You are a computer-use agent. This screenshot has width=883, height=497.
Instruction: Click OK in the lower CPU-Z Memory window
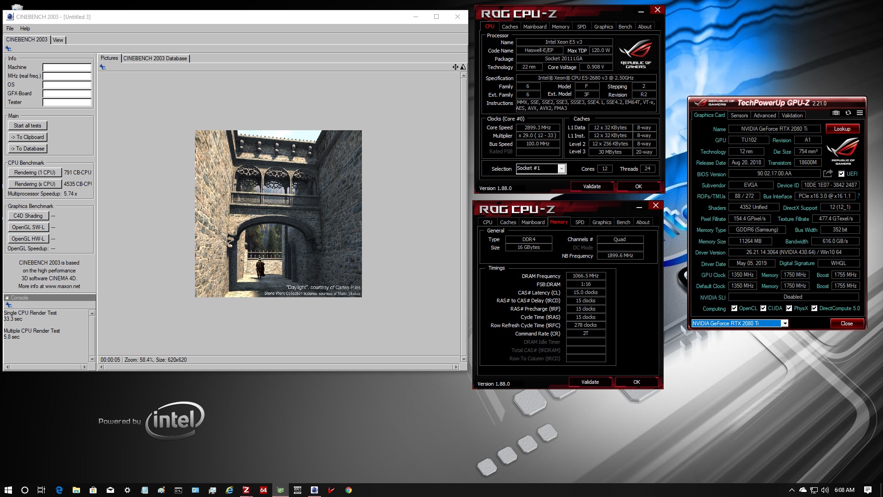click(x=636, y=382)
